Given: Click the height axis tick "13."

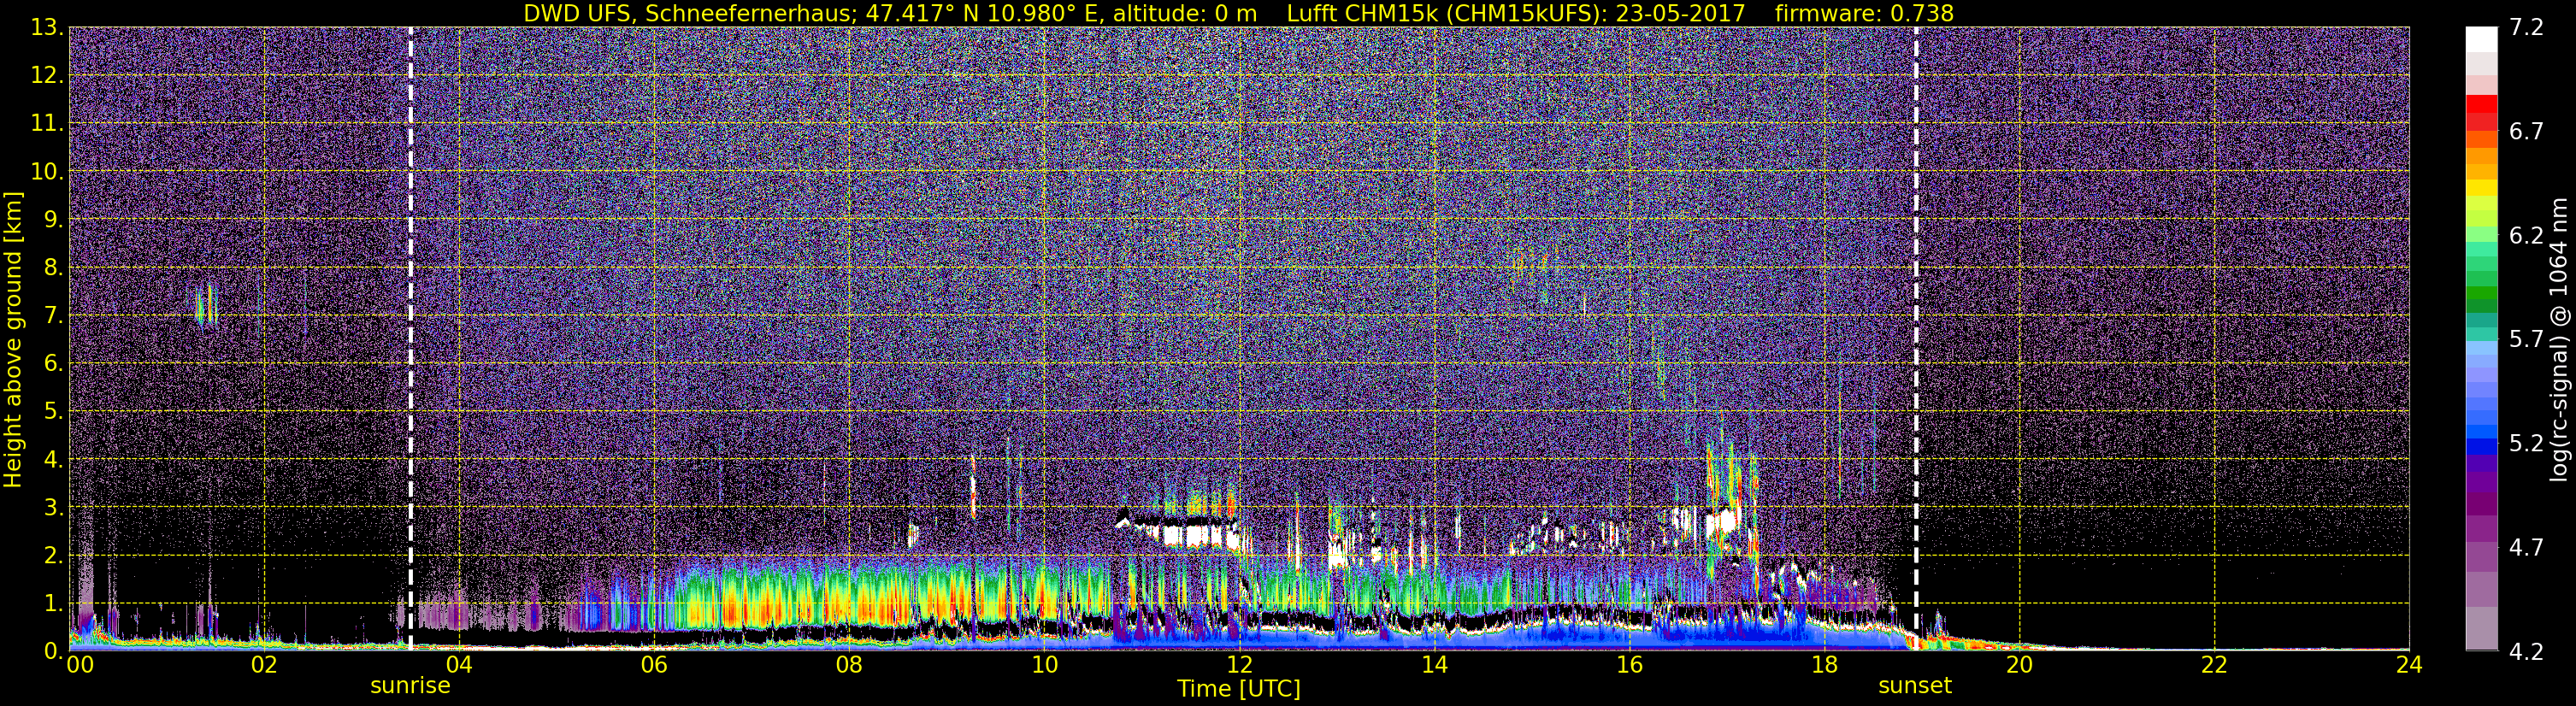Looking at the screenshot, I should pos(46,28).
